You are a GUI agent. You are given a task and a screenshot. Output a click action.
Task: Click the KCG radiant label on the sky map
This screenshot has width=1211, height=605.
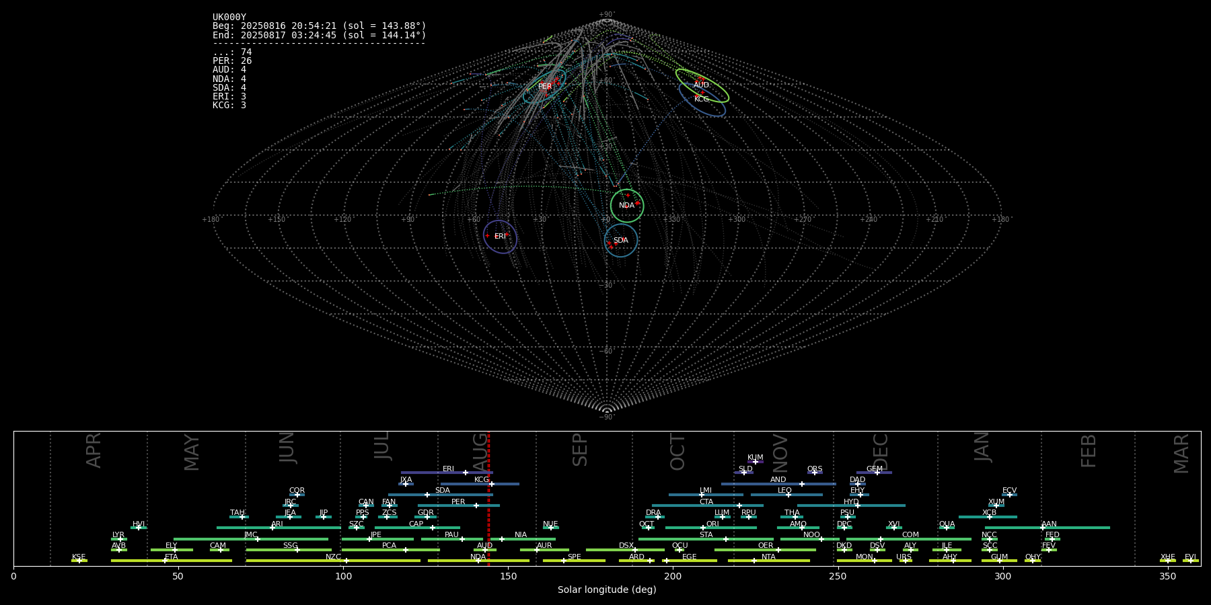pos(701,99)
